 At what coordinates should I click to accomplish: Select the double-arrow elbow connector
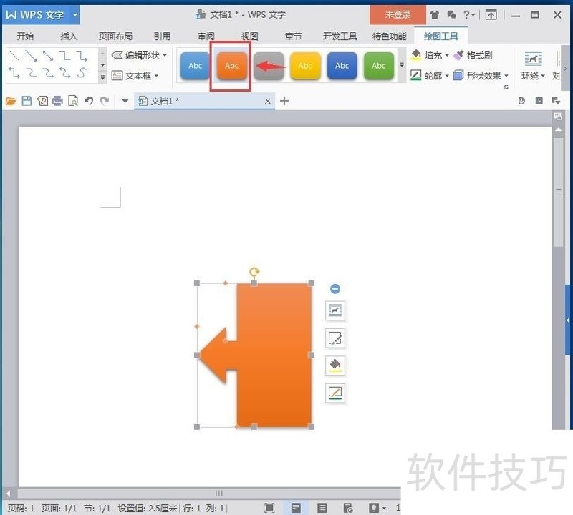pos(14,73)
